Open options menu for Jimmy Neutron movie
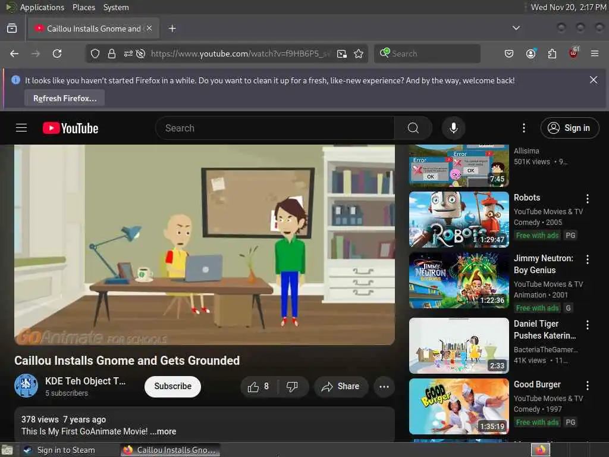 [587, 259]
